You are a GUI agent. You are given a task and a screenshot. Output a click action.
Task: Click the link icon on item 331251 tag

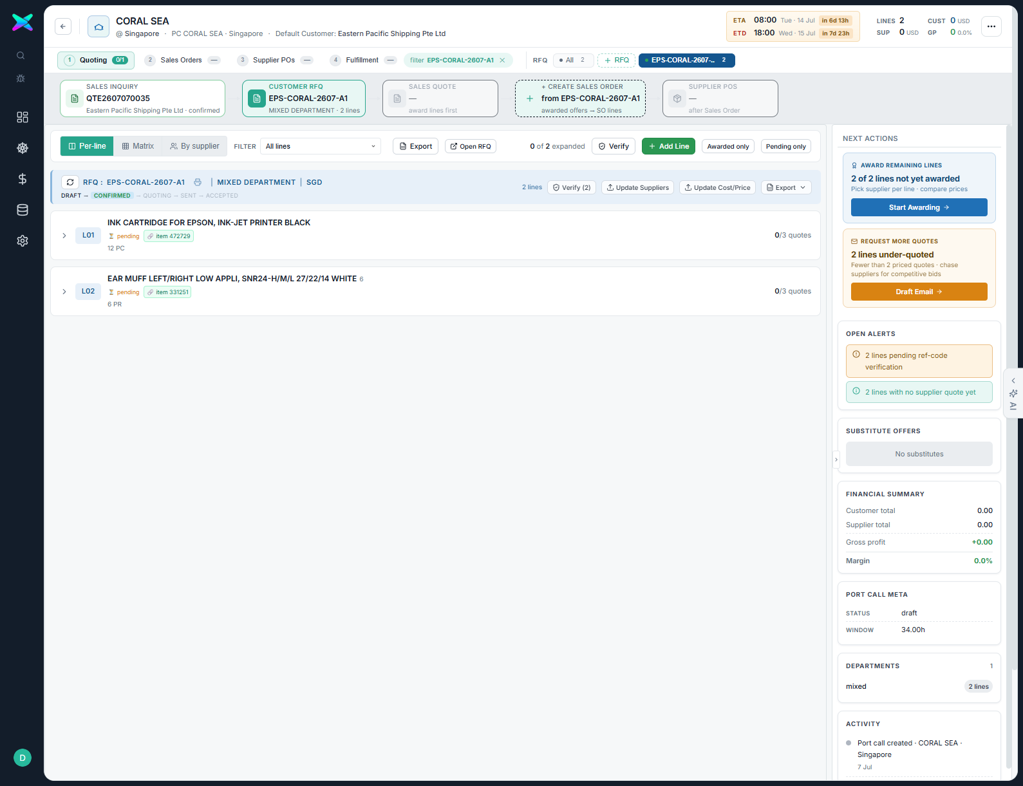pos(151,292)
